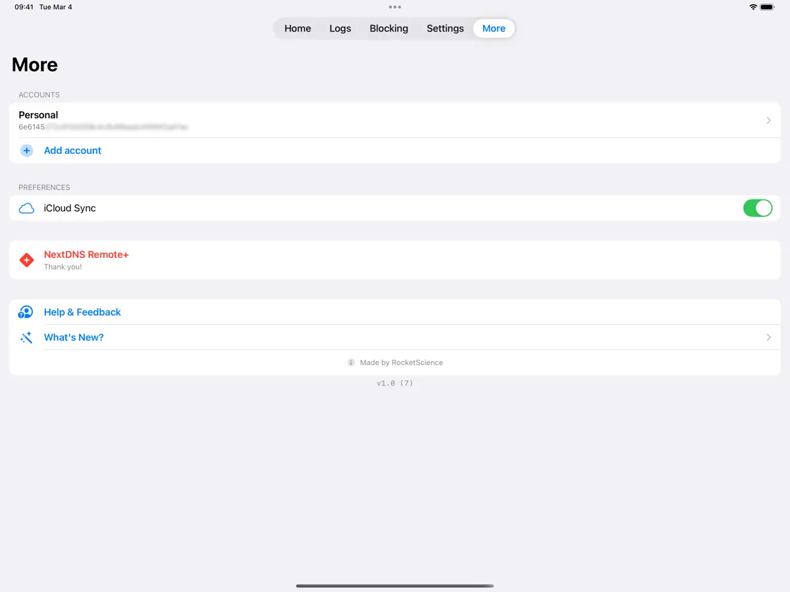Open the Personal account chevron
Viewport: 790px width, 592px height.
pyautogui.click(x=768, y=120)
